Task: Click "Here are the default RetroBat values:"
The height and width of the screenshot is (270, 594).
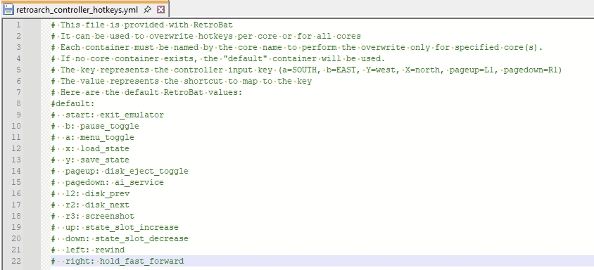Action: pos(151,93)
